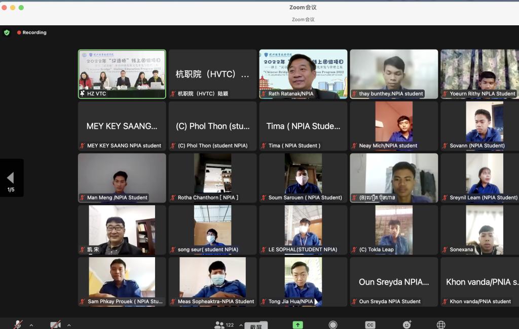Select the MEY KEY SAANG participant tile
Screen dimensions: 519x329
coord(122,126)
